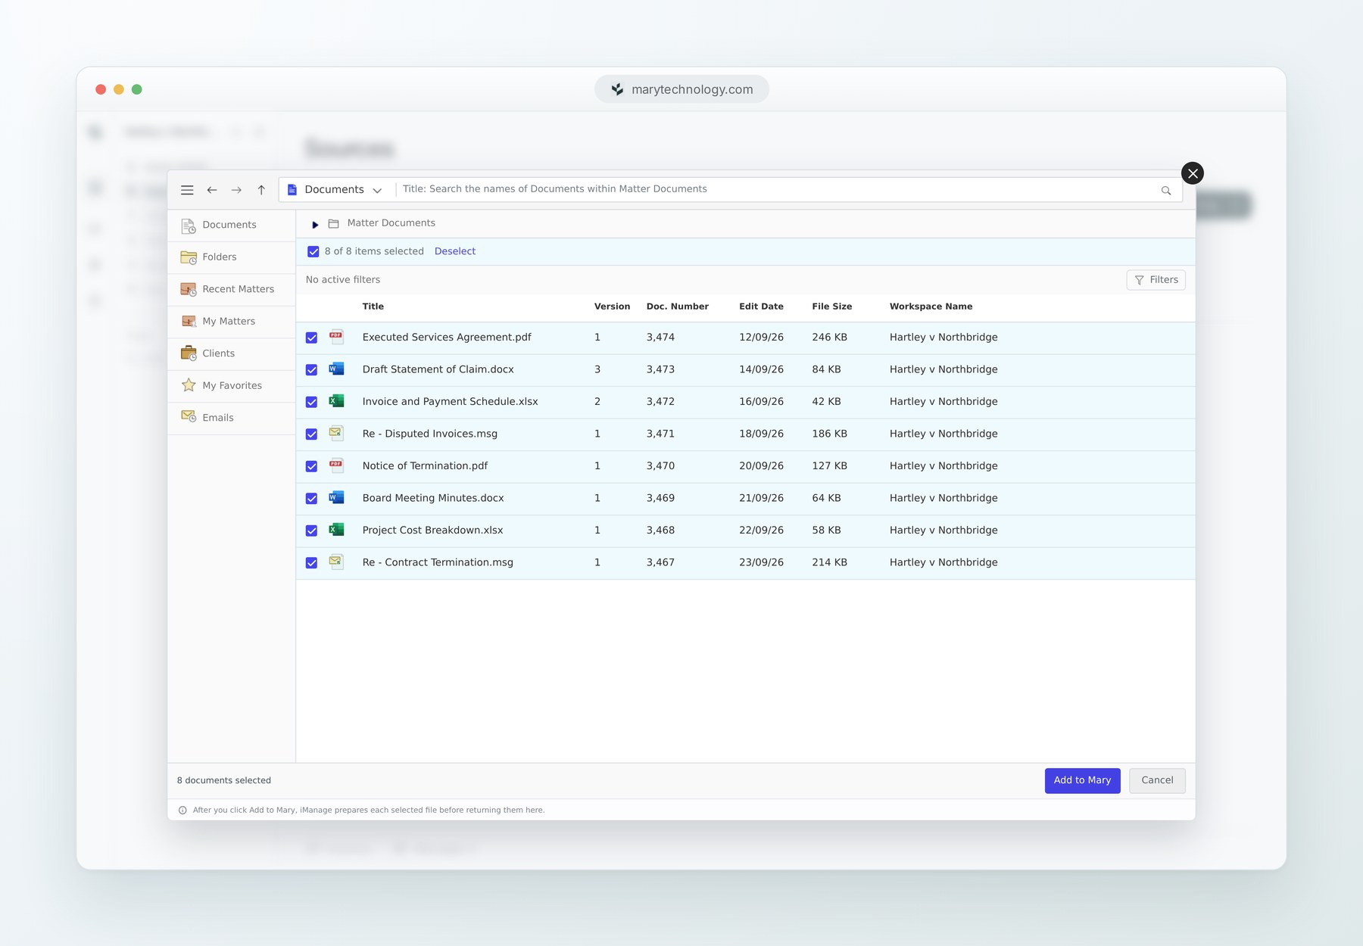Sort by the Version column header

click(x=612, y=307)
